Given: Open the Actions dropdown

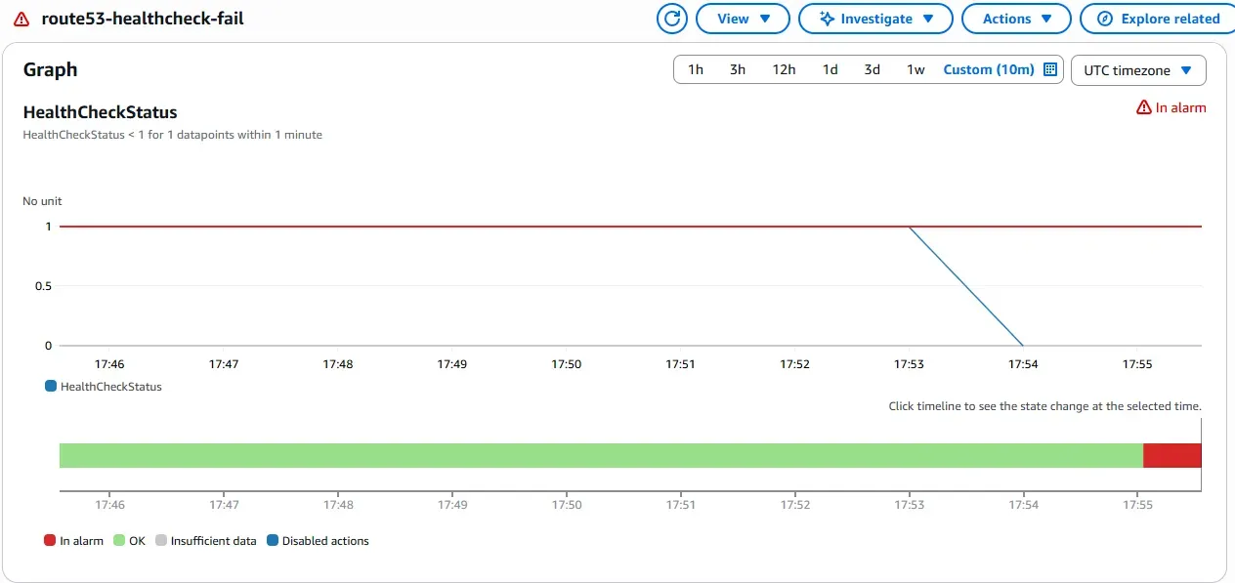Looking at the screenshot, I should click(1016, 18).
